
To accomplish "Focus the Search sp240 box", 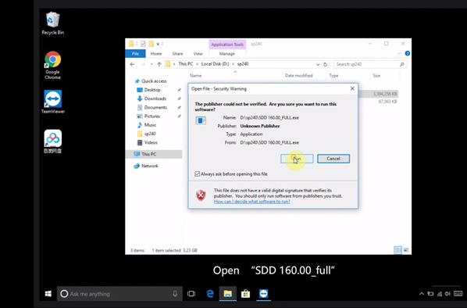I will click(370, 64).
